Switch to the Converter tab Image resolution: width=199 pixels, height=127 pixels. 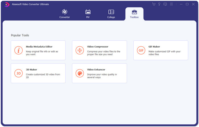(65, 14)
